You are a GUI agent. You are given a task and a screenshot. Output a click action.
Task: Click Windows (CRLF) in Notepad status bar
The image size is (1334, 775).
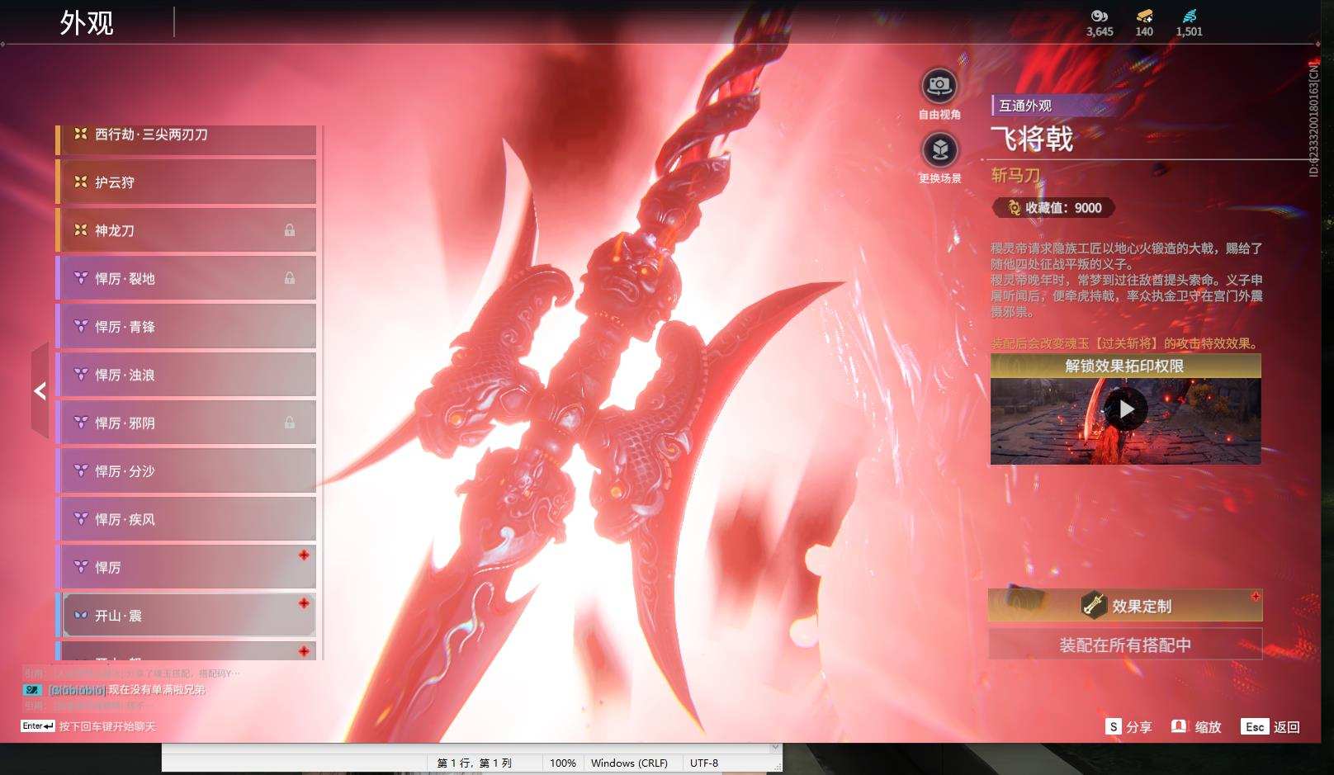[629, 763]
